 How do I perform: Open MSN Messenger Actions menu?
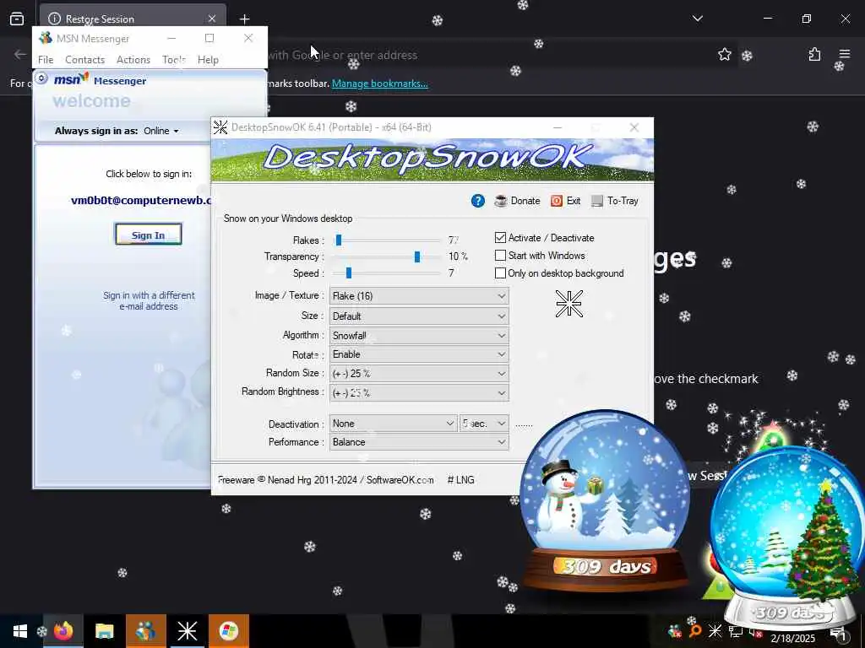coord(133,60)
